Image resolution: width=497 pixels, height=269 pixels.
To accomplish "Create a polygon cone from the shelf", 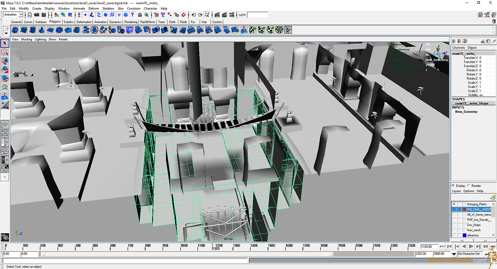I will pyautogui.click(x=42, y=30).
